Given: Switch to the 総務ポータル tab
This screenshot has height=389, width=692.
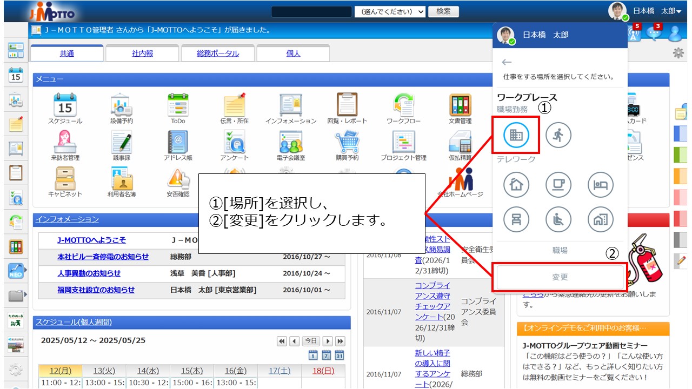Looking at the screenshot, I should (x=218, y=53).
